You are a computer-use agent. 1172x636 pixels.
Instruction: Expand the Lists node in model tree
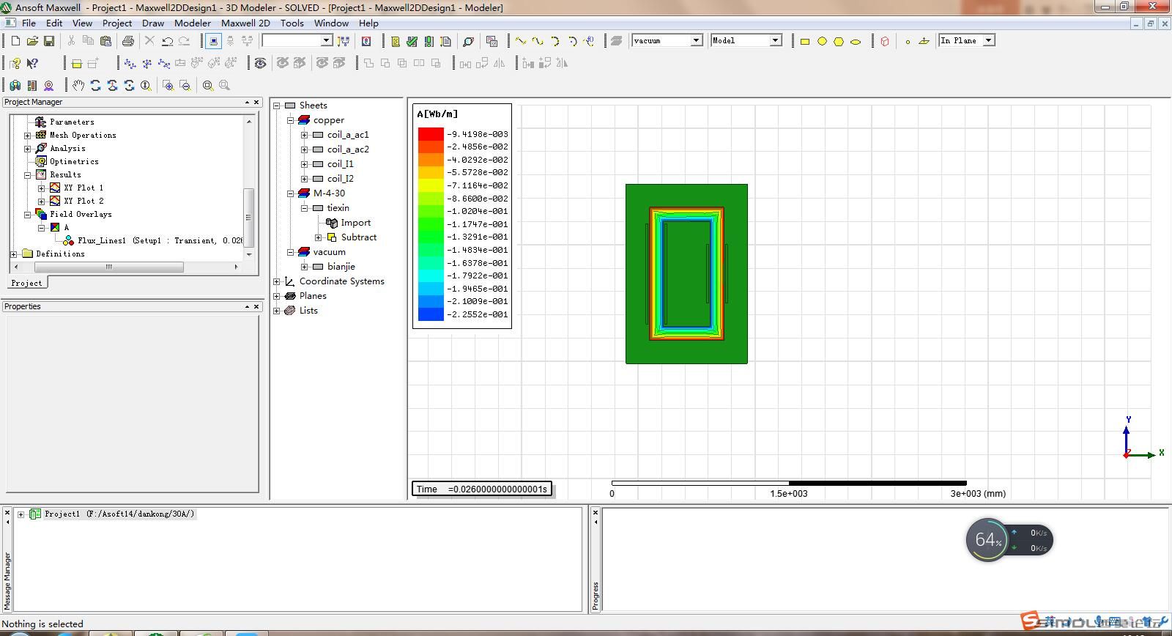pos(277,311)
